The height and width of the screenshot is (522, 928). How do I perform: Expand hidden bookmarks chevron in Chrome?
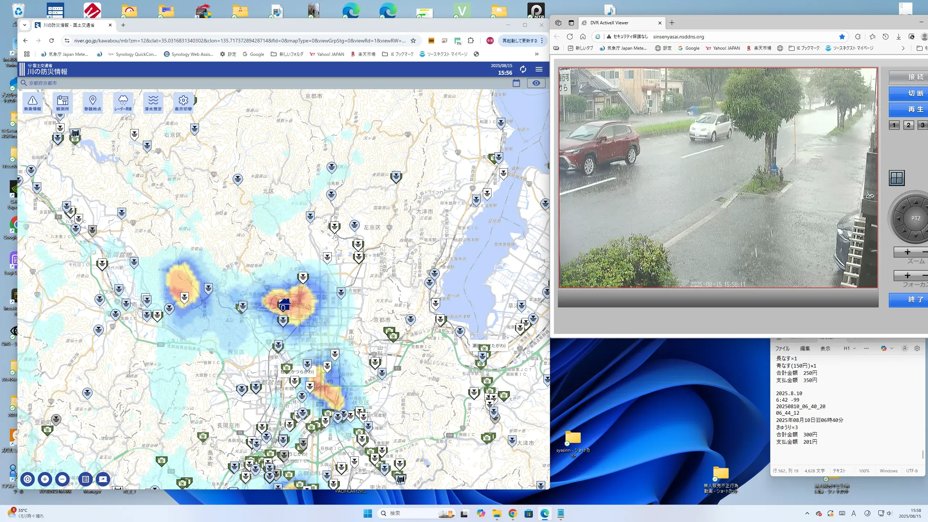[x=536, y=54]
